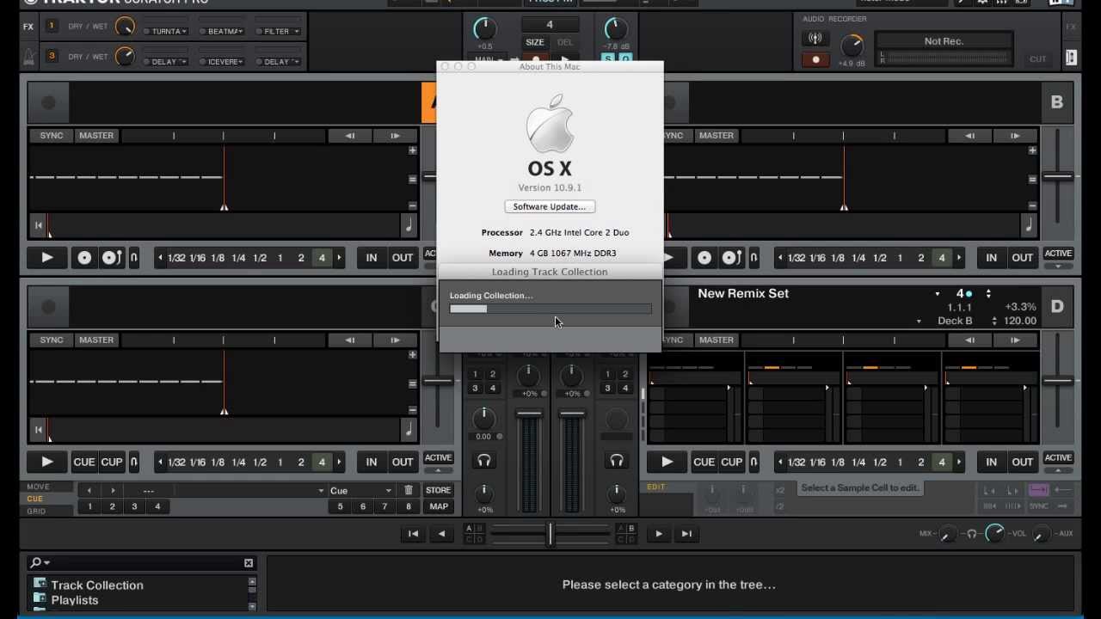Zoom in deck B waveform with plus
Viewport: 1101px width, 619px height.
[1032, 150]
